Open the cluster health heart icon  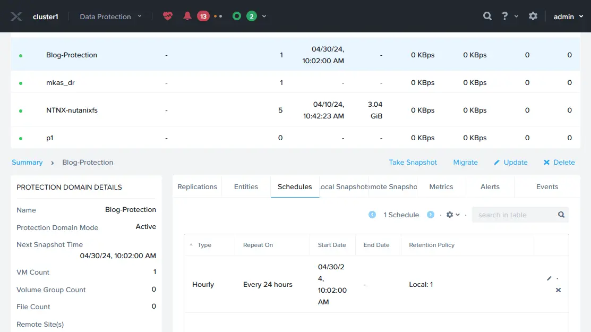coord(168,16)
